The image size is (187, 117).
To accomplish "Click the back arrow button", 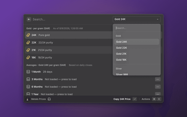I will 29,19.
